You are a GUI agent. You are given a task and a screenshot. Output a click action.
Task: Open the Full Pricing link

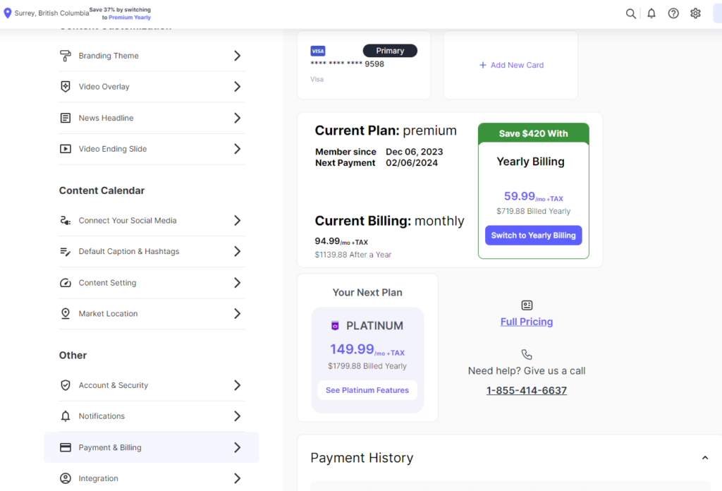(527, 322)
